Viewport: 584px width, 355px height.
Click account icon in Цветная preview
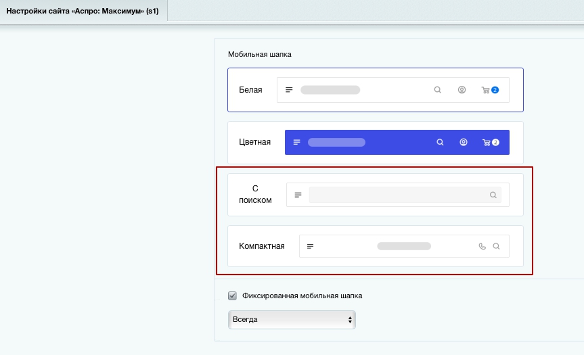(x=464, y=142)
